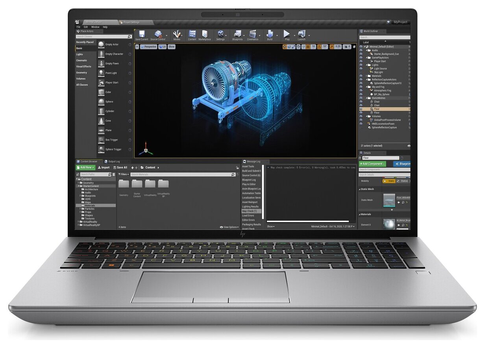This screenshot has width=485, height=348.
Task: Open the Edit menu
Action: (x=86, y=27)
